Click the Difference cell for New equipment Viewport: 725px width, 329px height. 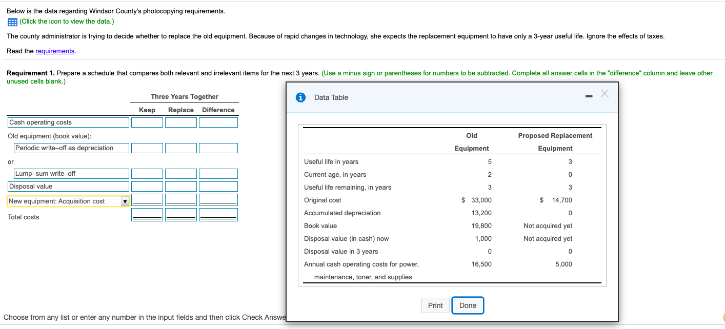pyautogui.click(x=218, y=199)
